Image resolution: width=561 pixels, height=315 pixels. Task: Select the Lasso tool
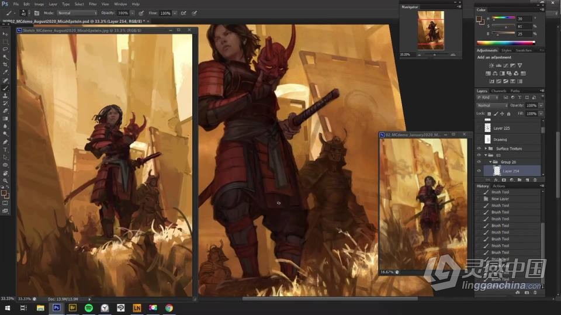[x=5, y=49]
